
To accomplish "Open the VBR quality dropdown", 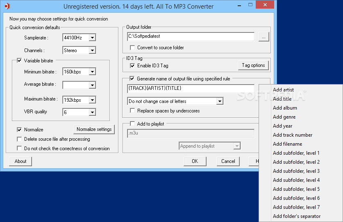I will click(x=92, y=112).
